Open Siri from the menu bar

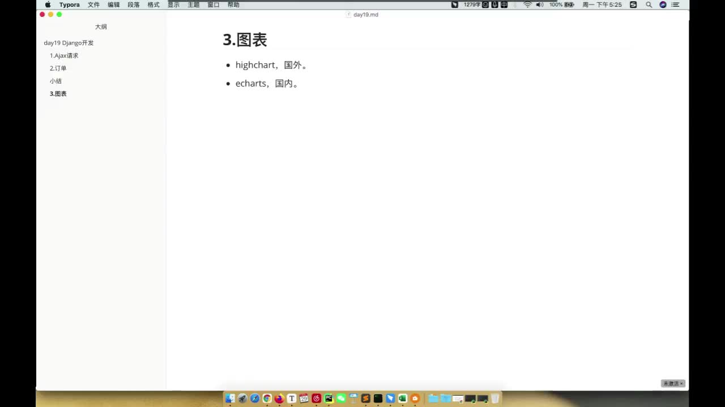tap(663, 5)
